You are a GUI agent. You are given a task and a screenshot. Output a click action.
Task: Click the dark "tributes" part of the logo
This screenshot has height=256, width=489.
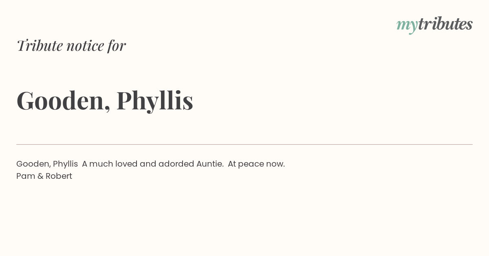[x=445, y=24]
